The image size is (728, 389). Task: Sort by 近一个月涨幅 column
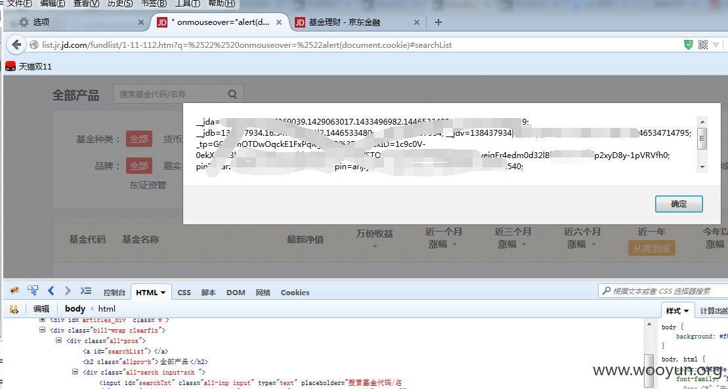(x=443, y=237)
